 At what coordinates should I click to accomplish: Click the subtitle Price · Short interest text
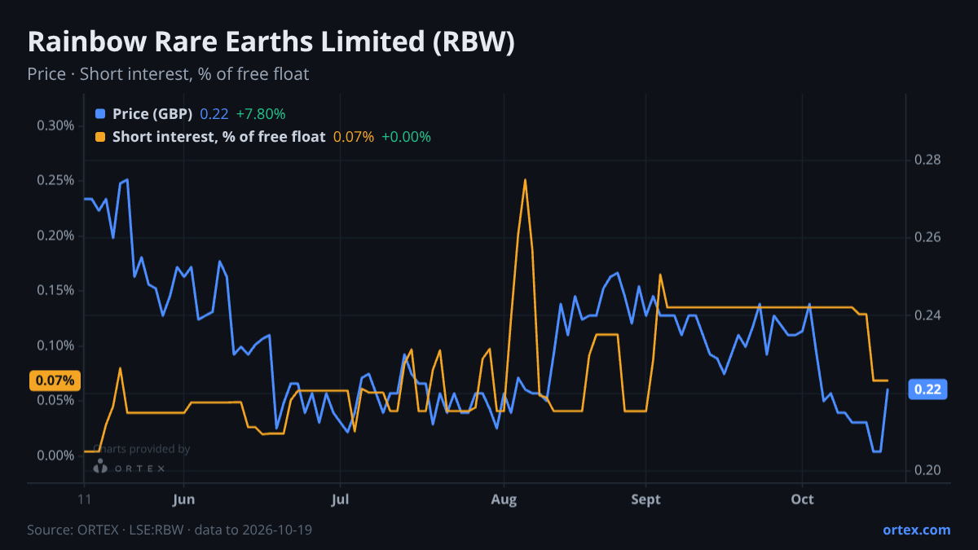[x=168, y=74]
